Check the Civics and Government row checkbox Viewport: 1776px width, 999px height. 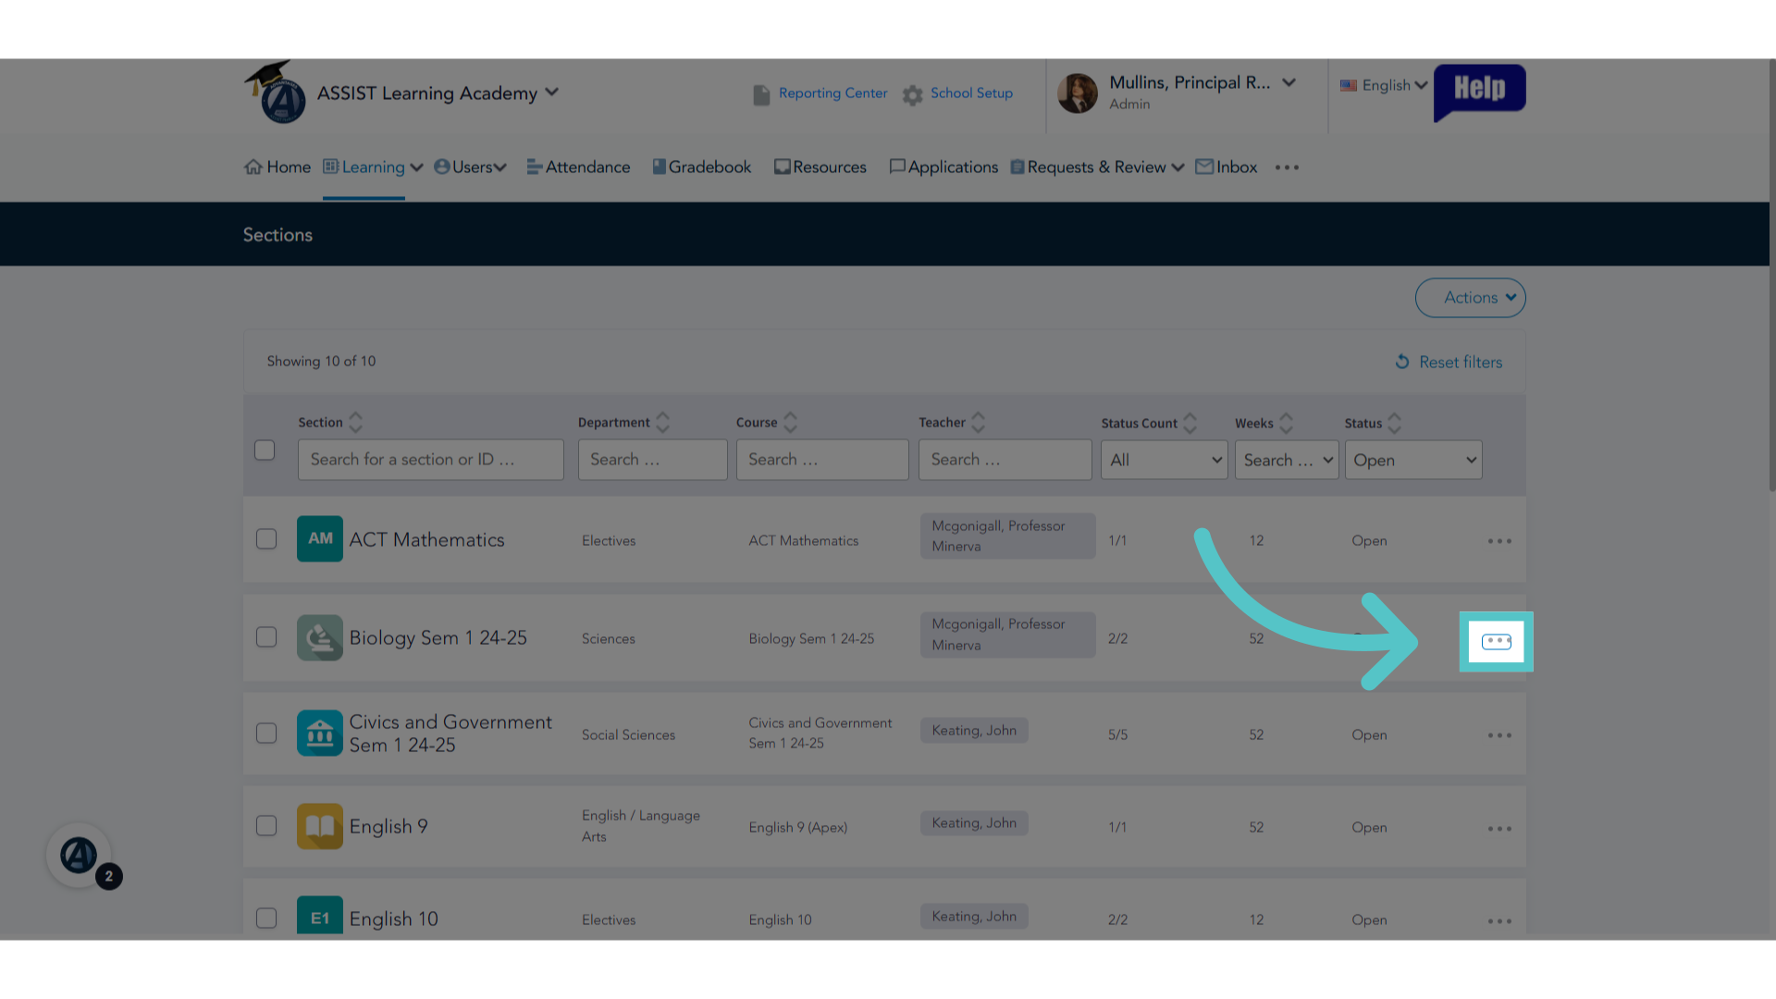(266, 734)
